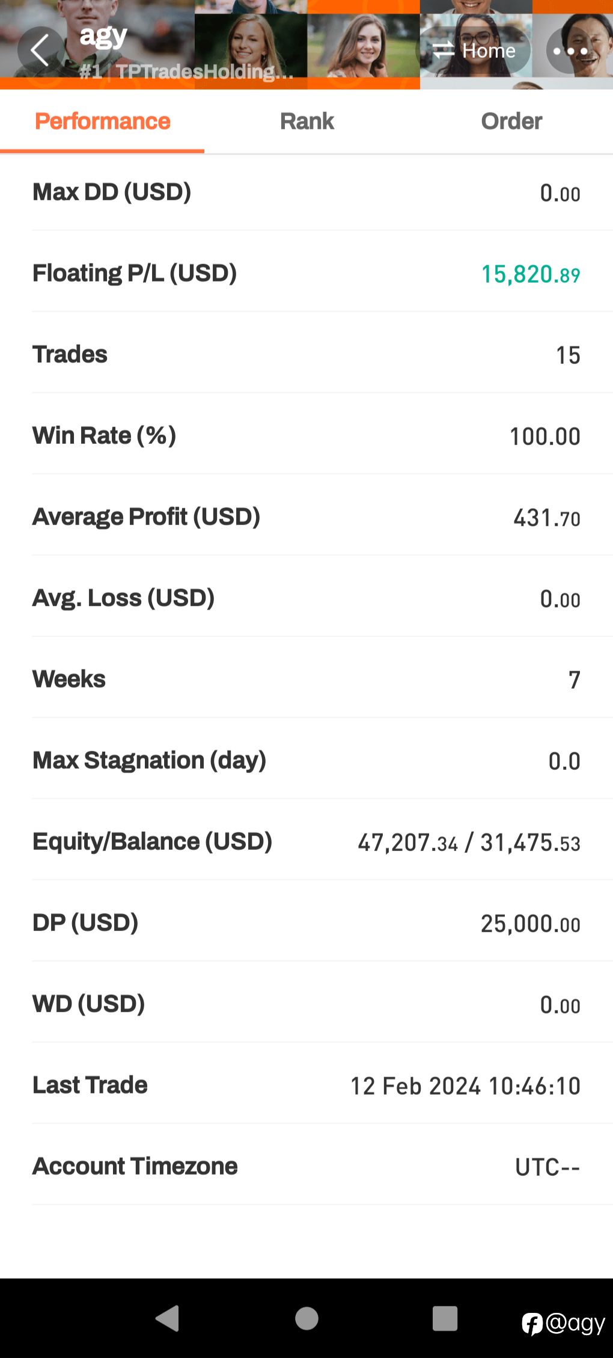The width and height of the screenshot is (613, 1358).
Task: Tap the back arrow icon
Action: (40, 51)
